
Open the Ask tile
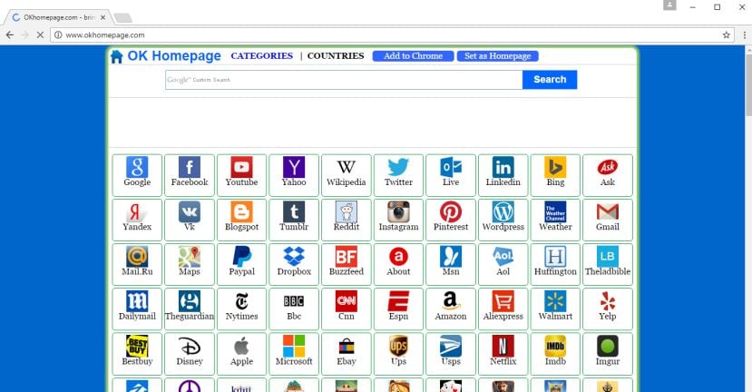click(x=608, y=175)
